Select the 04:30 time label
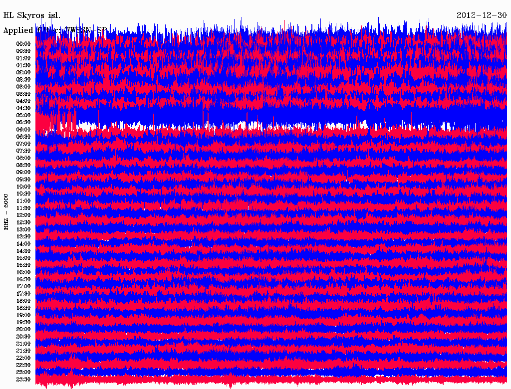The image size is (511, 389). 23,108
